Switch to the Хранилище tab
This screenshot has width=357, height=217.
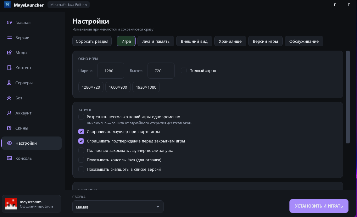pyautogui.click(x=230, y=41)
